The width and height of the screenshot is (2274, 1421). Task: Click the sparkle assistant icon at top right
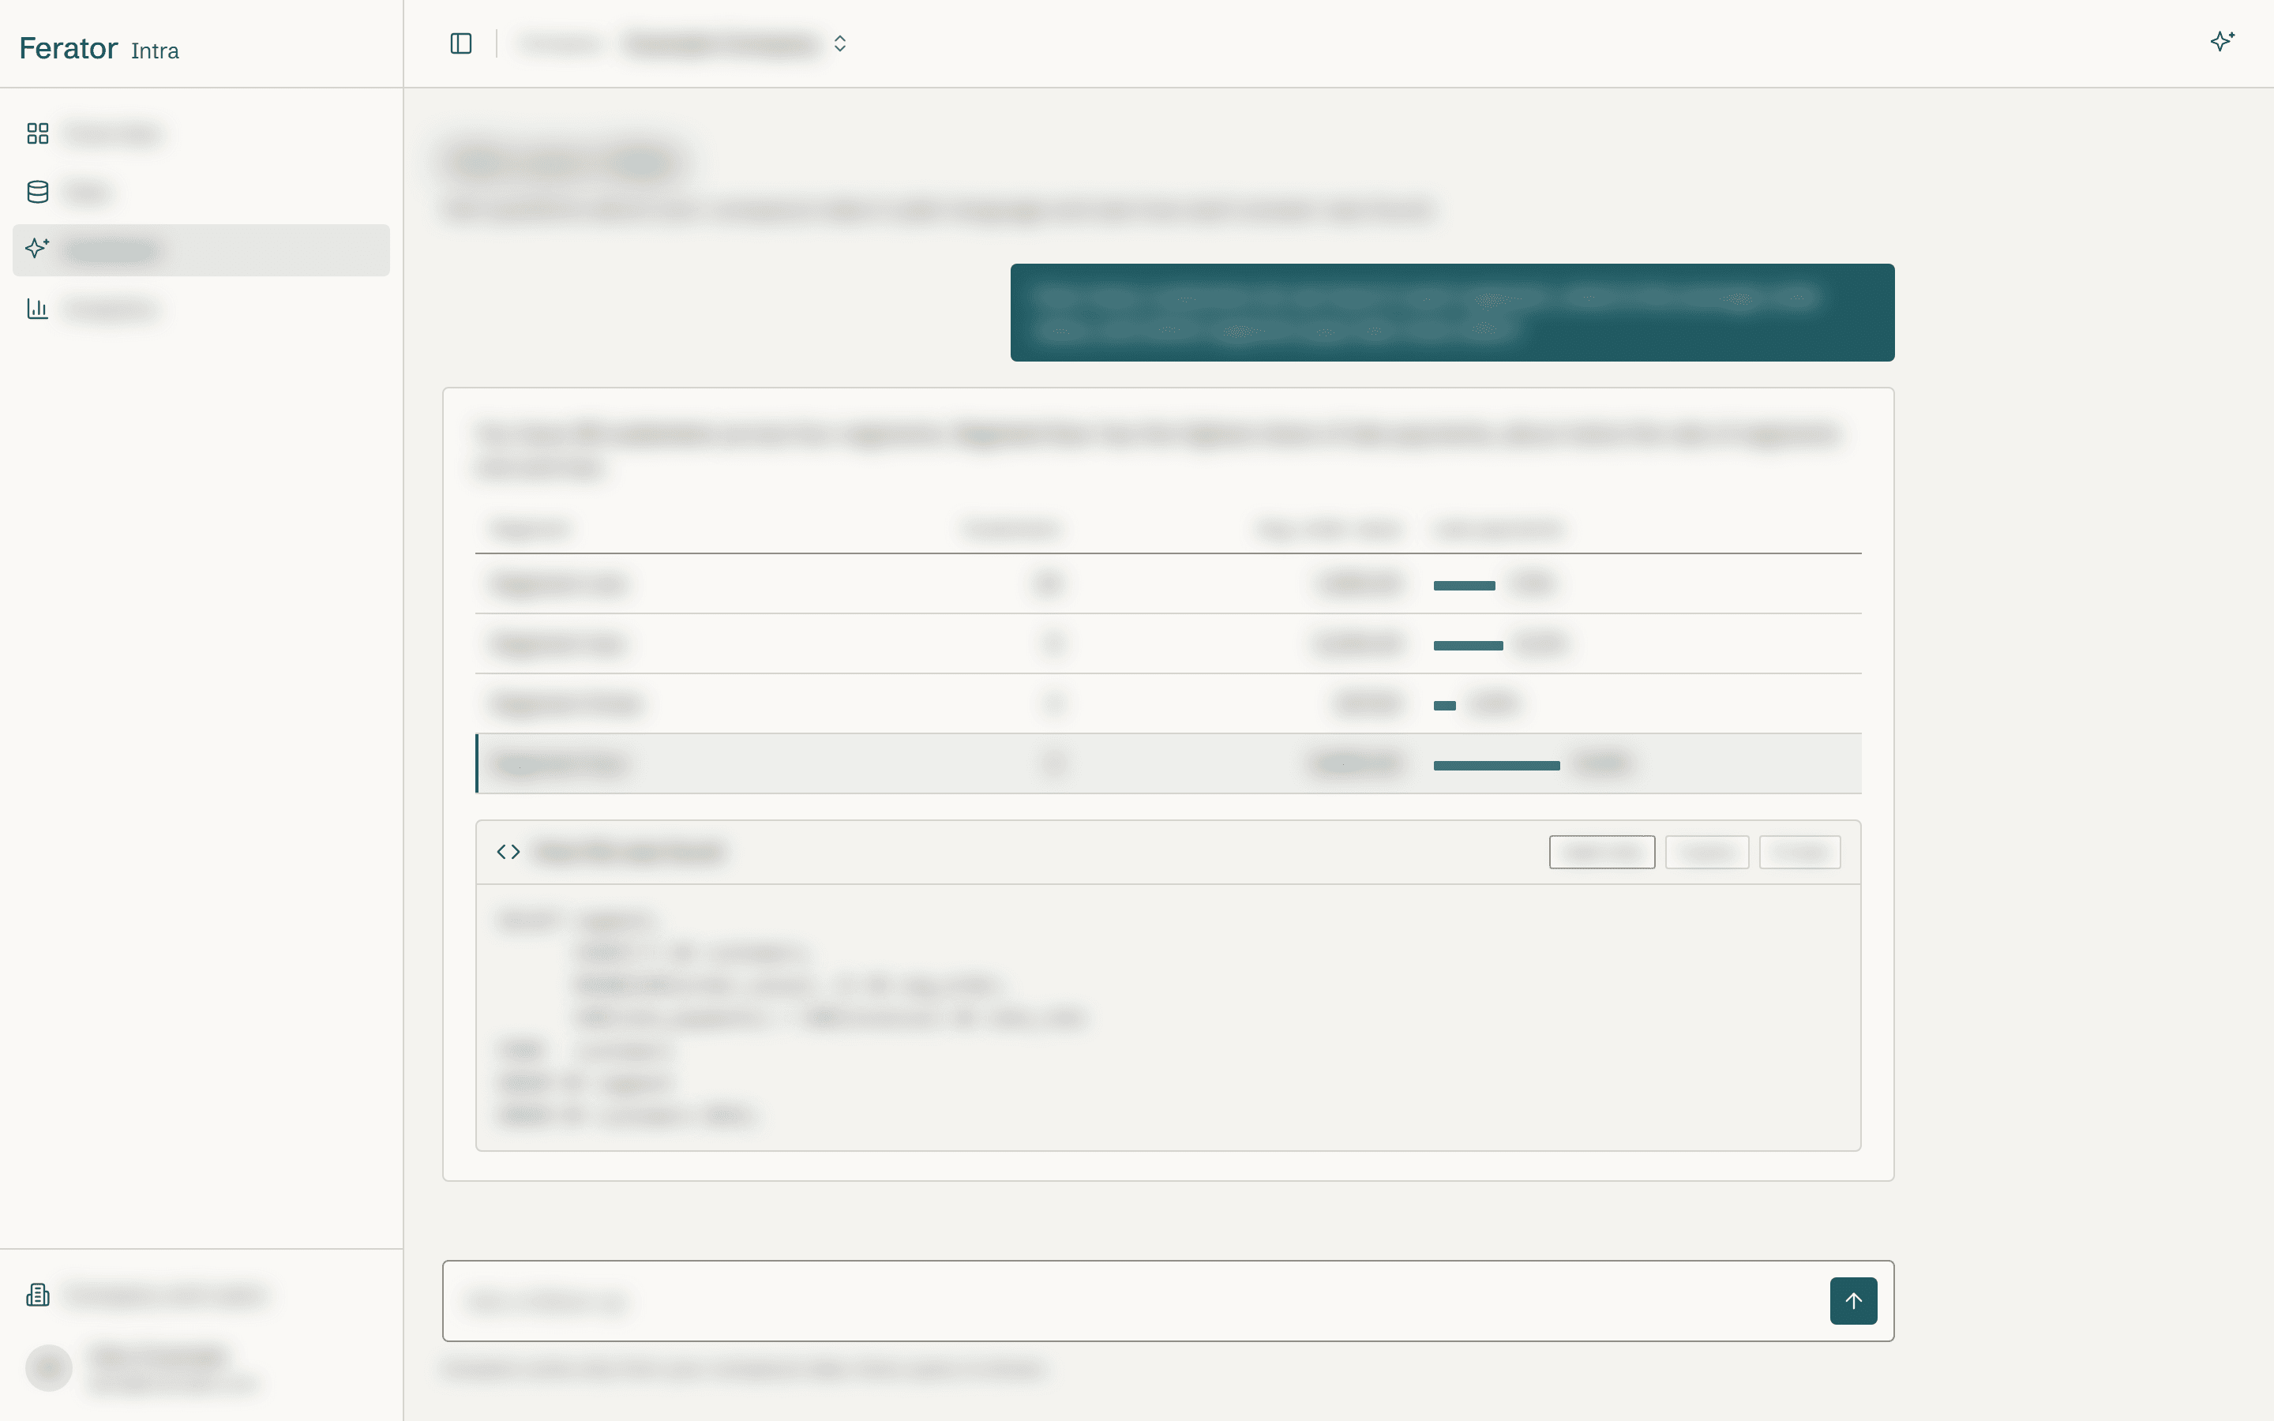click(2223, 41)
